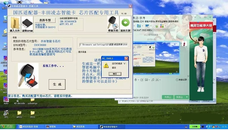Image resolution: width=228 pixels, height=131 pixels.
Task: Click the 100% green battery indicator
Action: click(195, 127)
